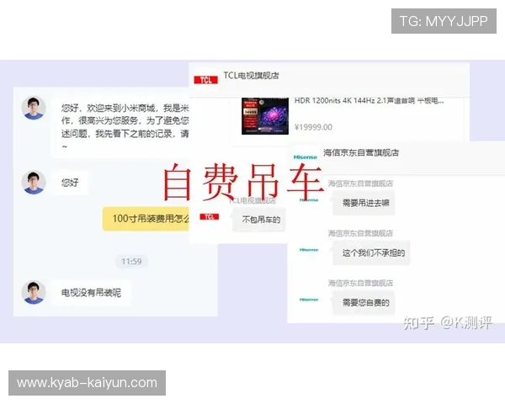Select the message bubble 需要吊进去嘛
Viewport: 505px width, 404px height.
[364, 203]
